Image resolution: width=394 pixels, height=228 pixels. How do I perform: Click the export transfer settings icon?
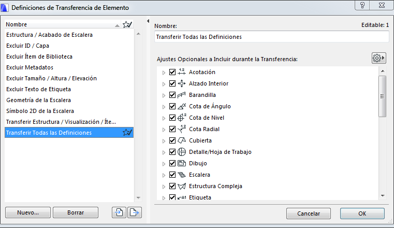(134, 212)
